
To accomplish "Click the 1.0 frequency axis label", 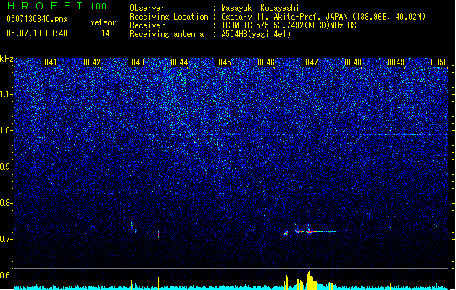I will 7,130.
